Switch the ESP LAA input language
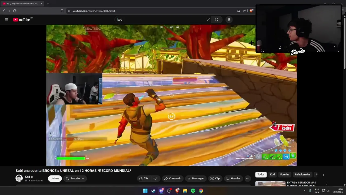Screen dimensions: 346x195 click(x=317, y=191)
